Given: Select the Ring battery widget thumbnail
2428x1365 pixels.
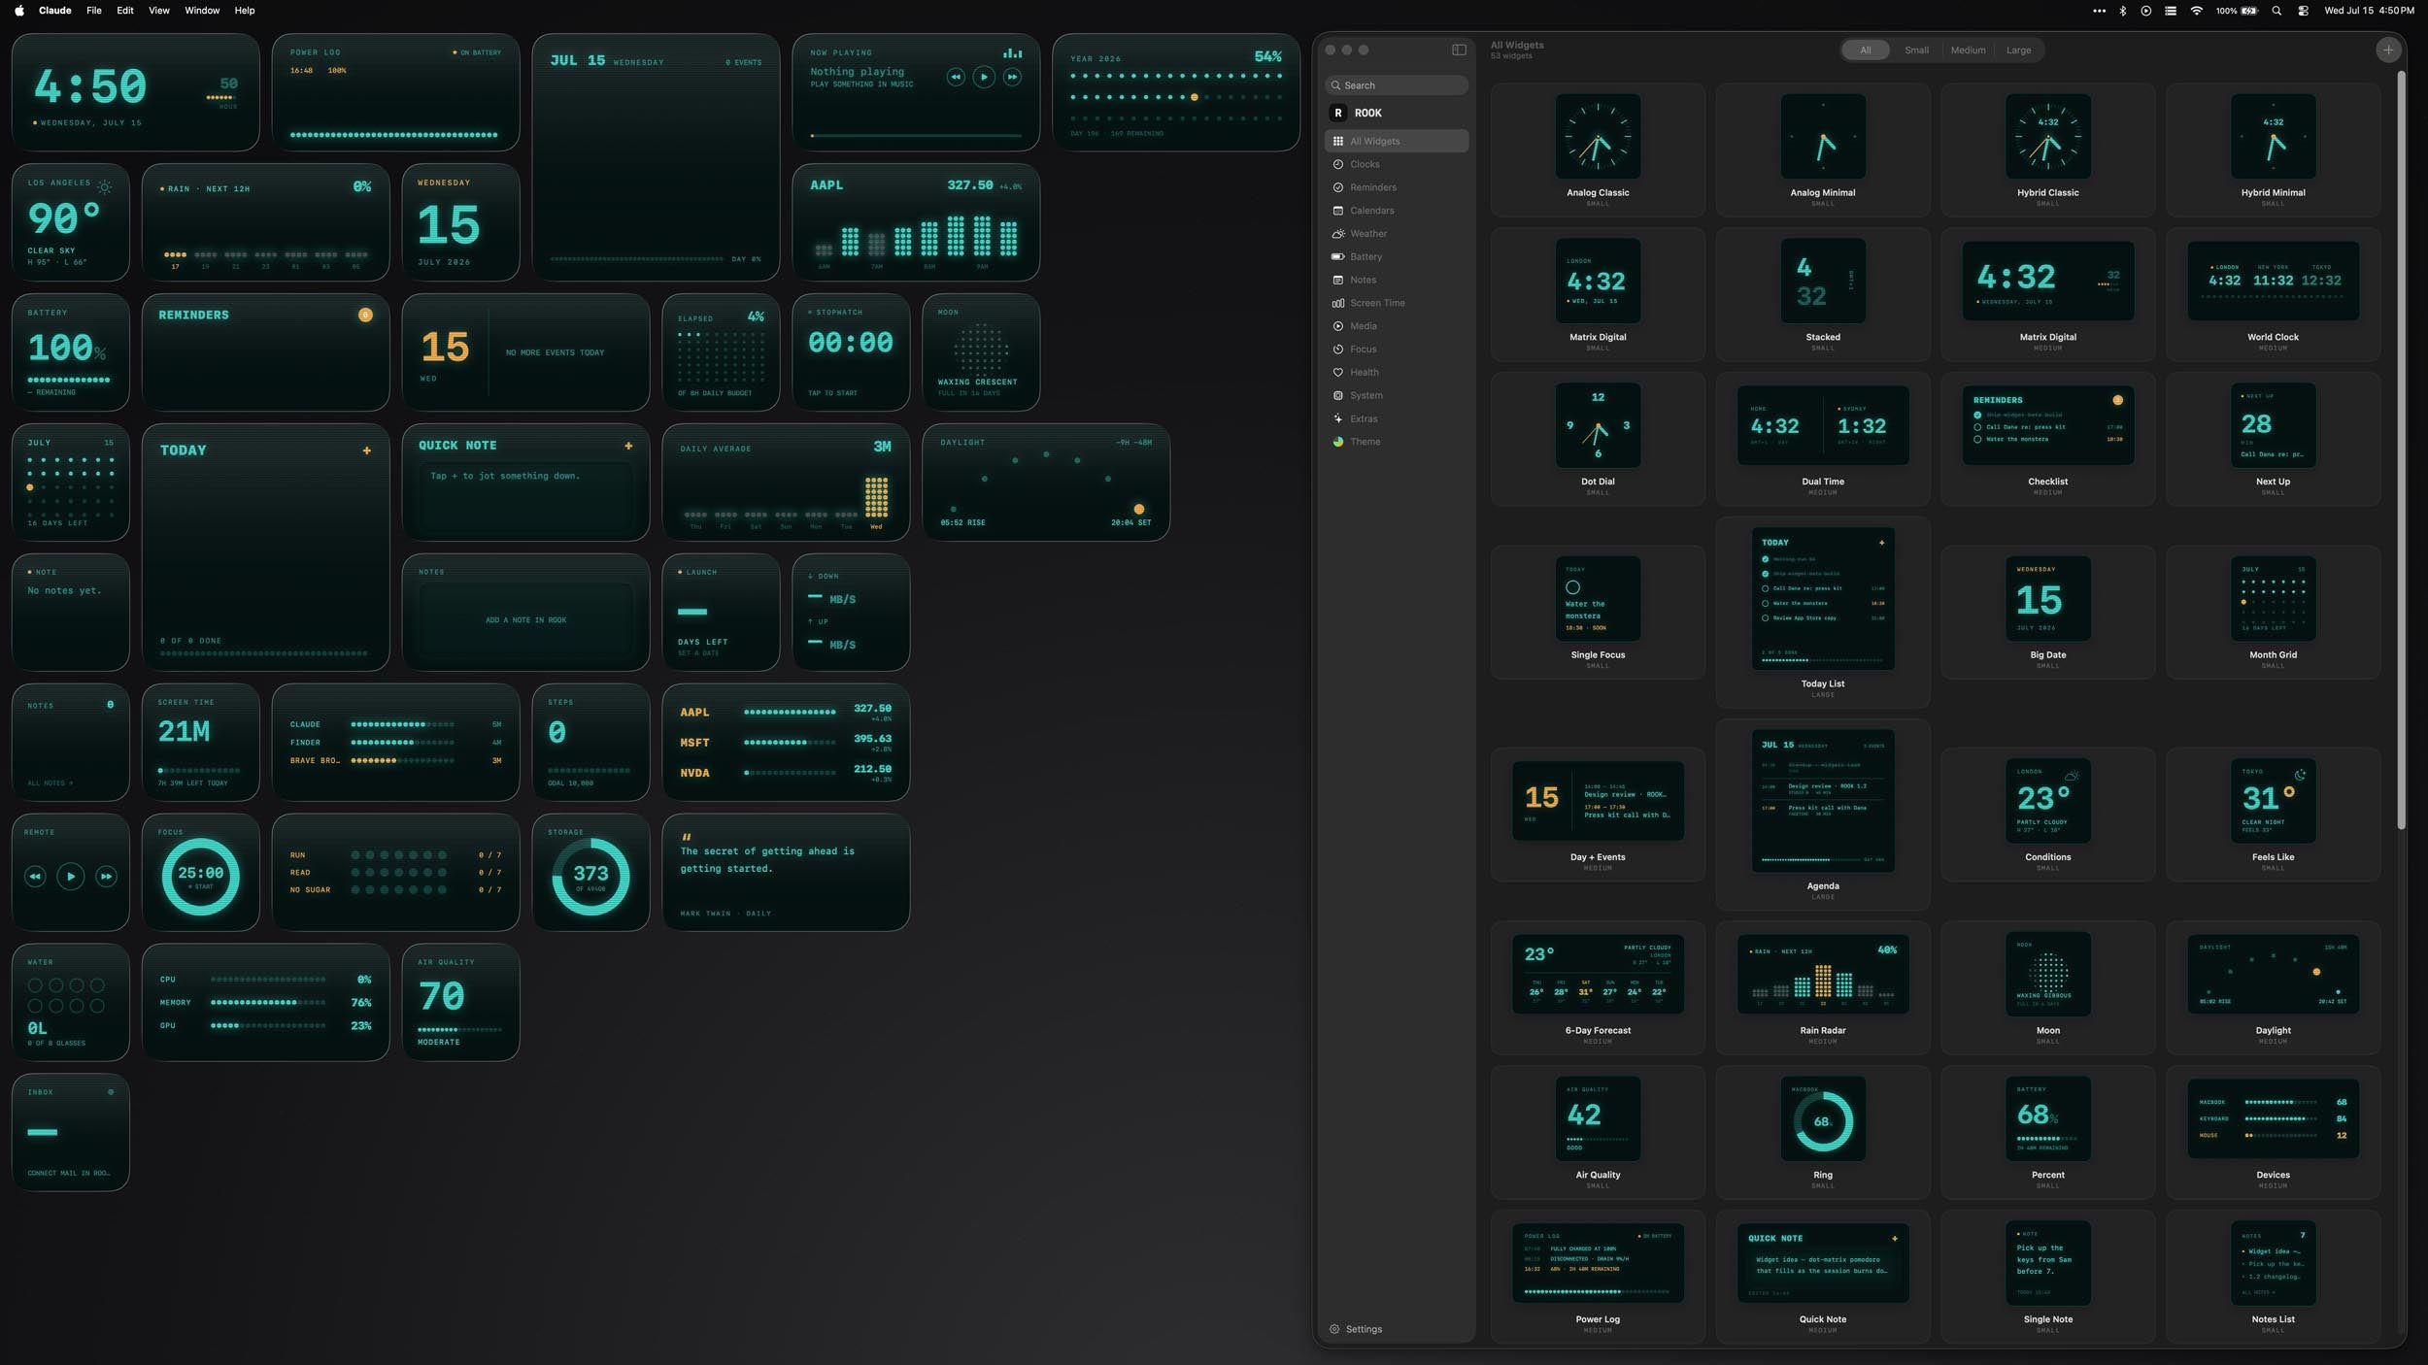Looking at the screenshot, I should click(1823, 1118).
